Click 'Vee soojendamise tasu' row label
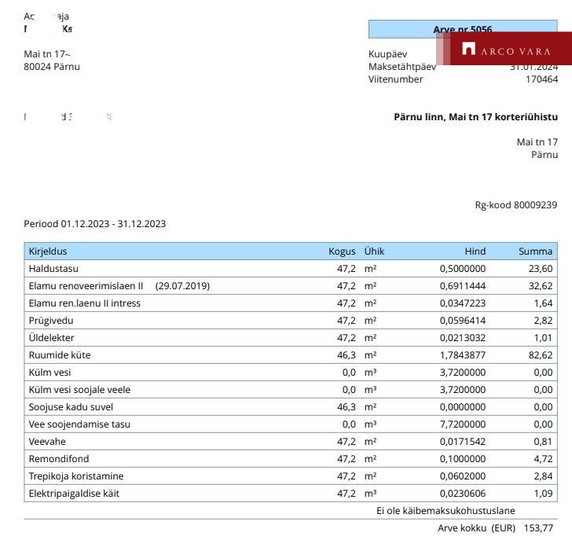 (79, 424)
